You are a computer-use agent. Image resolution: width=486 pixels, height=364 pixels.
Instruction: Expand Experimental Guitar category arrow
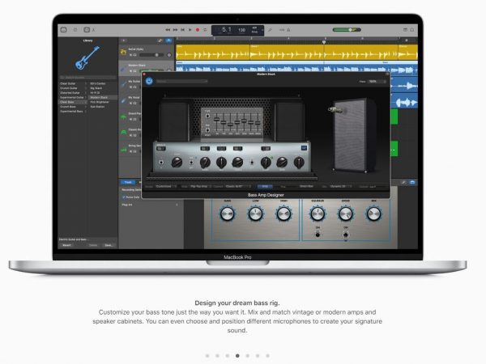[86, 98]
